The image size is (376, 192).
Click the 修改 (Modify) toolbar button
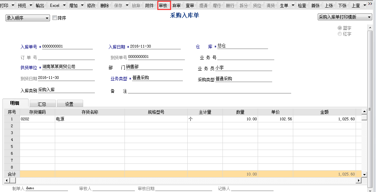[x=91, y=6]
